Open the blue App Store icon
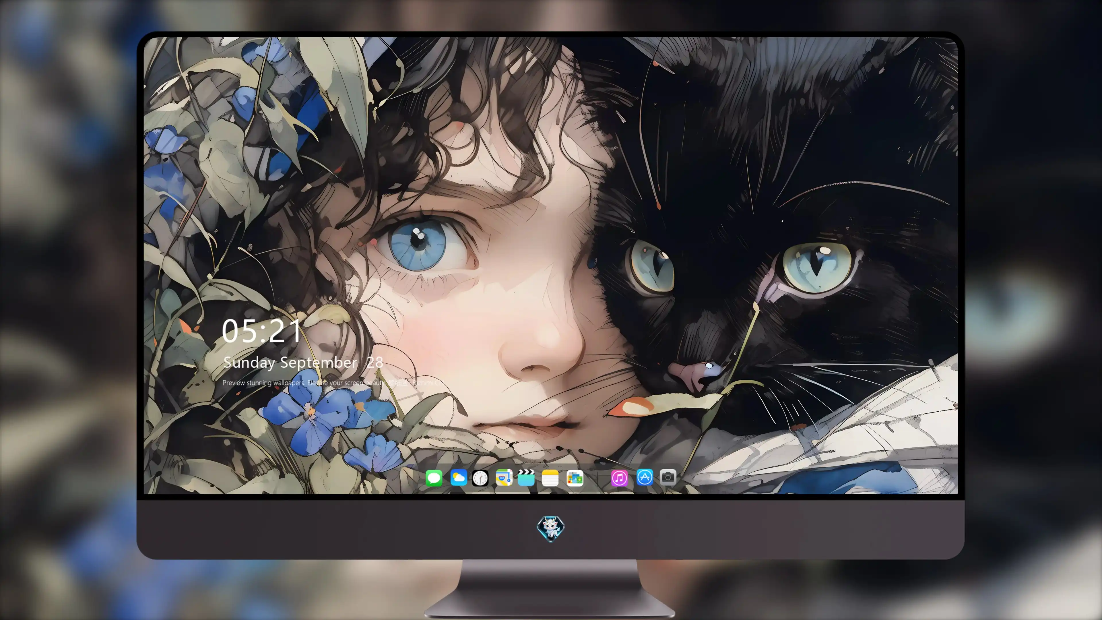The width and height of the screenshot is (1102, 620). coord(645,478)
